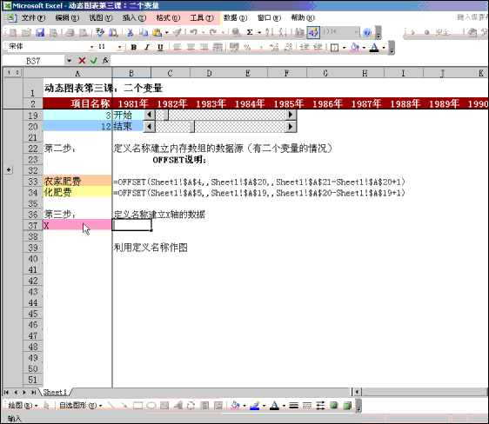Toggle the Drawing toolbar button
Image resolution: width=489 pixels, height=424 pixels.
pyautogui.click(x=313, y=32)
